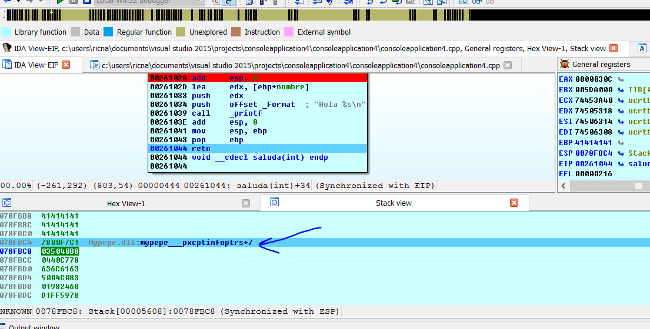Click the Stack view tab icon

coord(274,202)
